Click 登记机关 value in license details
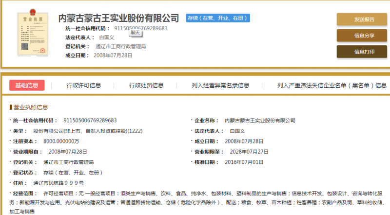This screenshot has height=215, width=390. tap(68, 162)
